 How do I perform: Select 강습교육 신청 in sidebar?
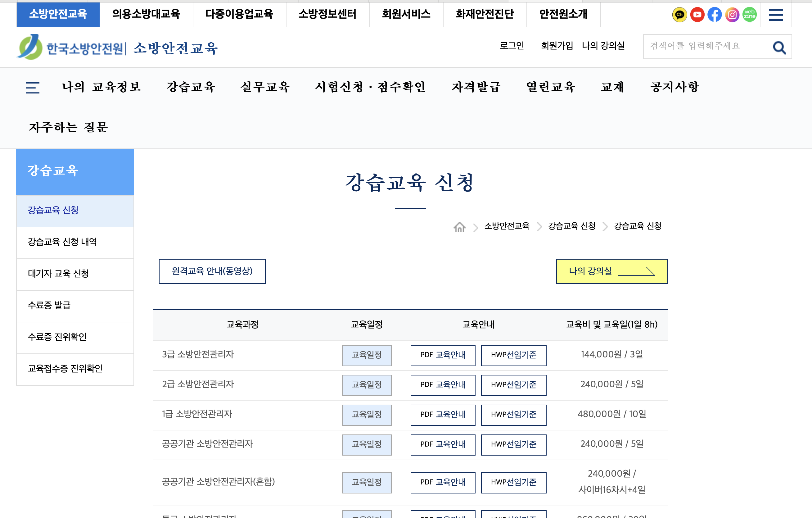tap(75, 210)
